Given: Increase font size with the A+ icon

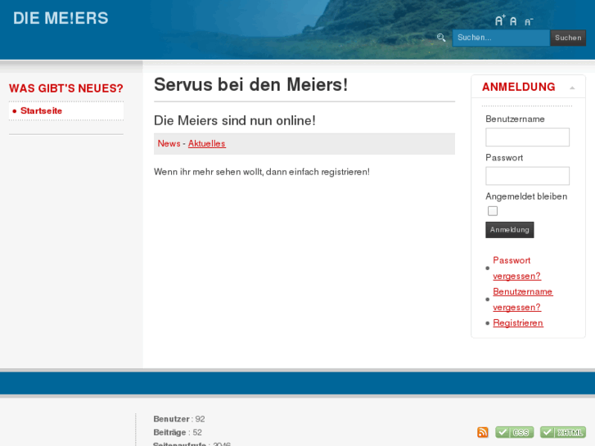Looking at the screenshot, I should coord(500,20).
